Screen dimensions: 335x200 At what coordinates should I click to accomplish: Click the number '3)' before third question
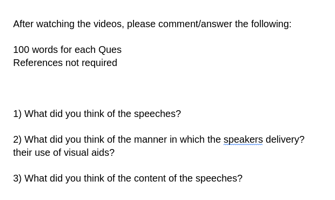pos(17,179)
